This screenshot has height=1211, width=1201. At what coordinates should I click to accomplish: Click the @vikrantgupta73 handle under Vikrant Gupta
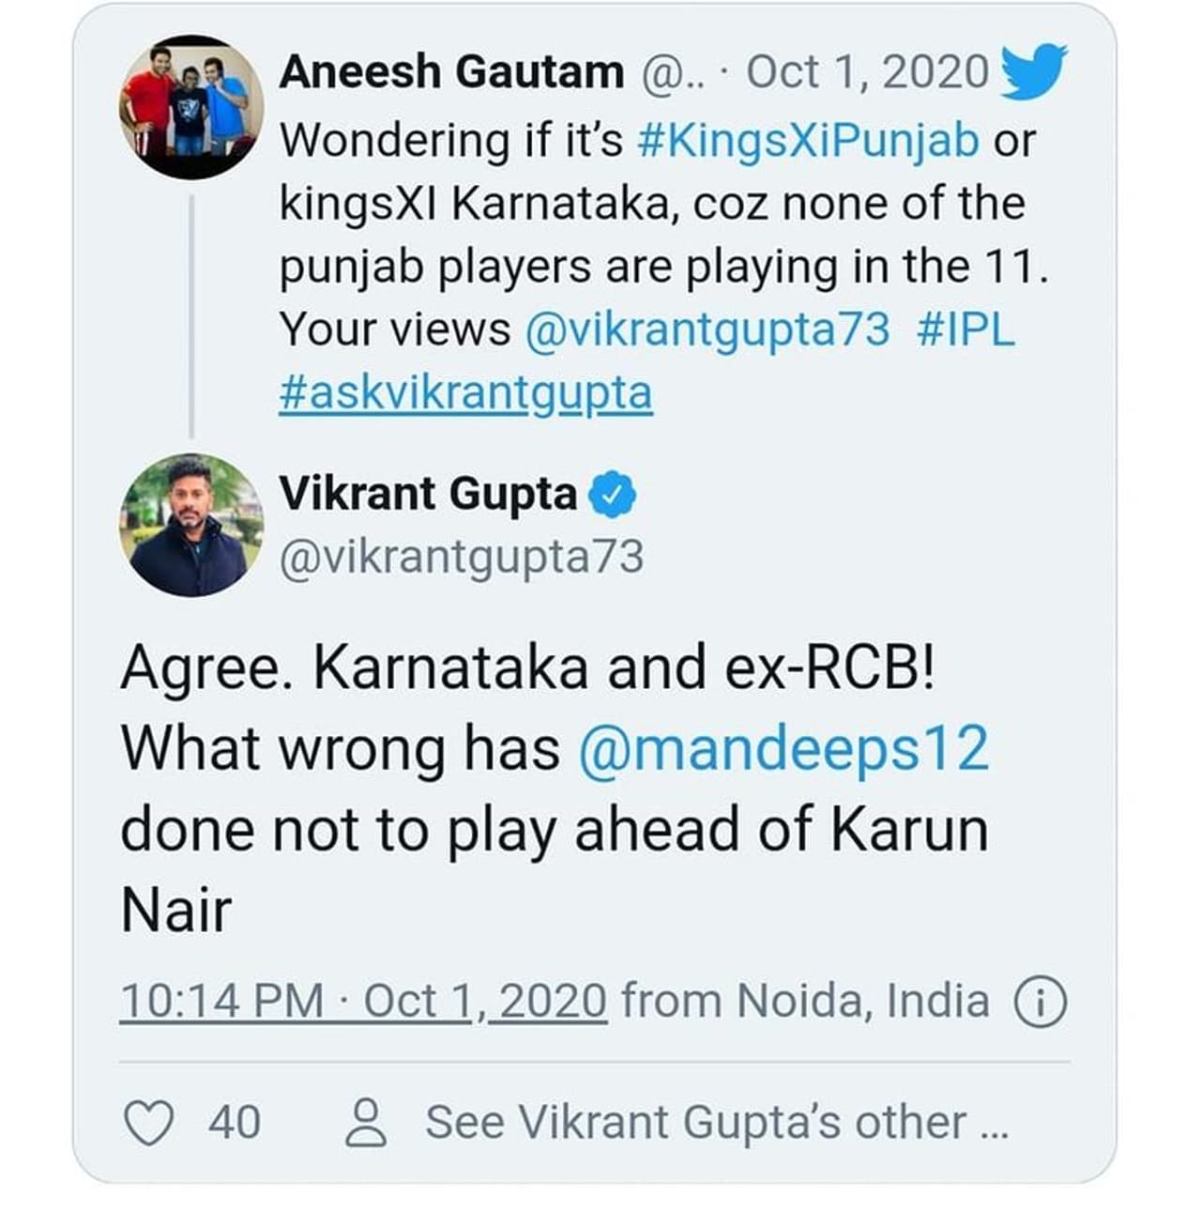click(462, 557)
